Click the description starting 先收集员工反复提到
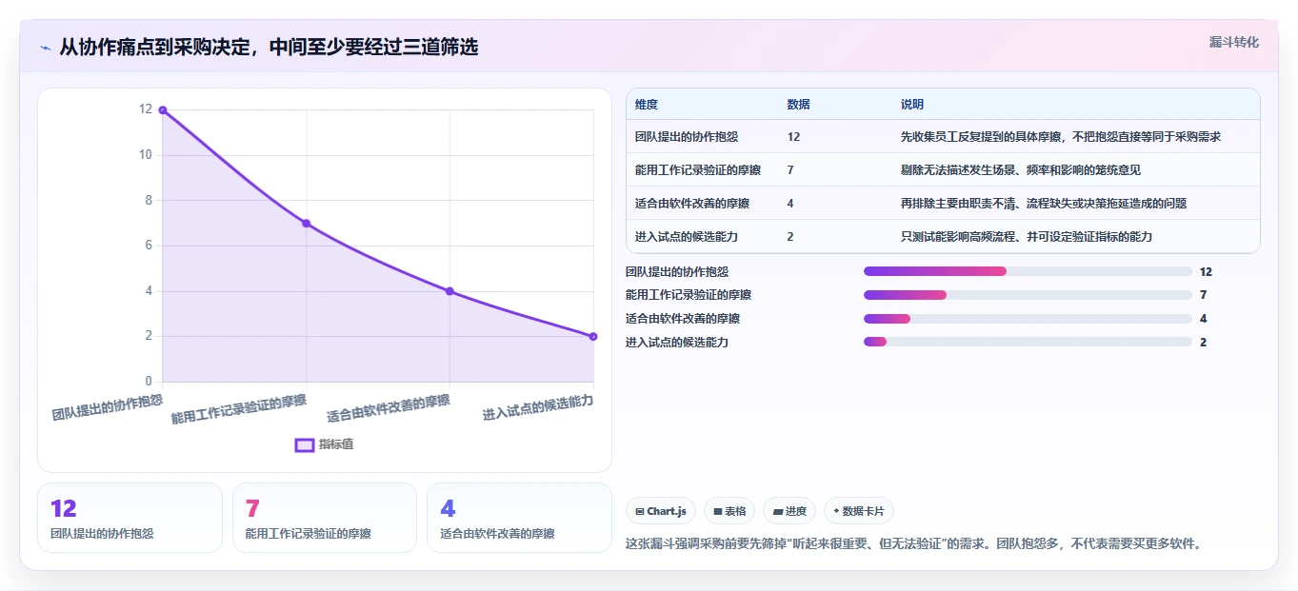This screenshot has height=591, width=1298. [x=1061, y=137]
